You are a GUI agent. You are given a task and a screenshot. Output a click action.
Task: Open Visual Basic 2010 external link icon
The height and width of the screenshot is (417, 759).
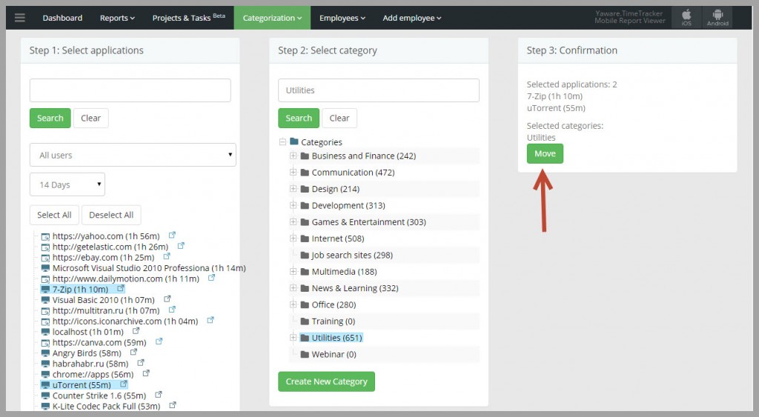167,299
